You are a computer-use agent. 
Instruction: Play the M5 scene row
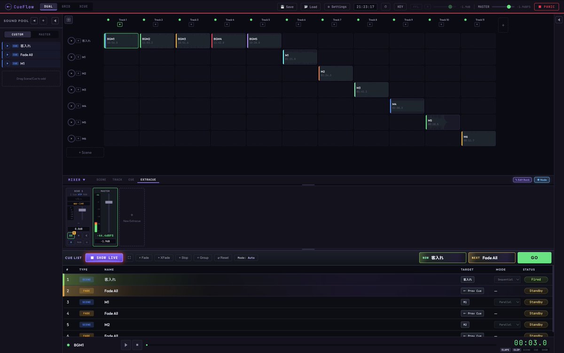pyautogui.click(x=71, y=122)
